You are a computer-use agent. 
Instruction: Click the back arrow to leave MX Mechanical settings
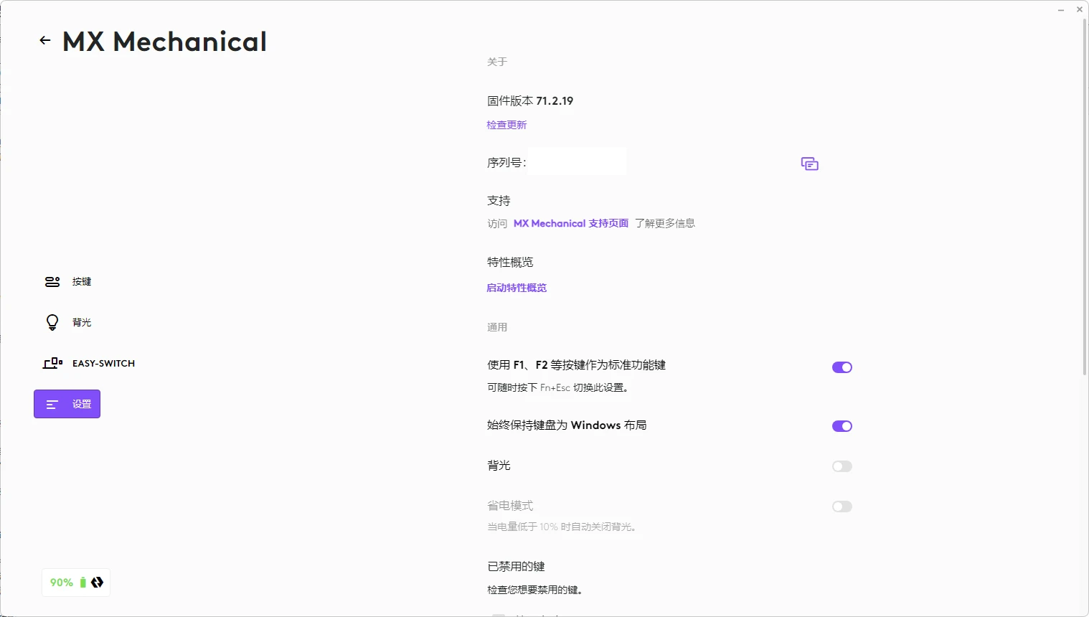tap(44, 40)
